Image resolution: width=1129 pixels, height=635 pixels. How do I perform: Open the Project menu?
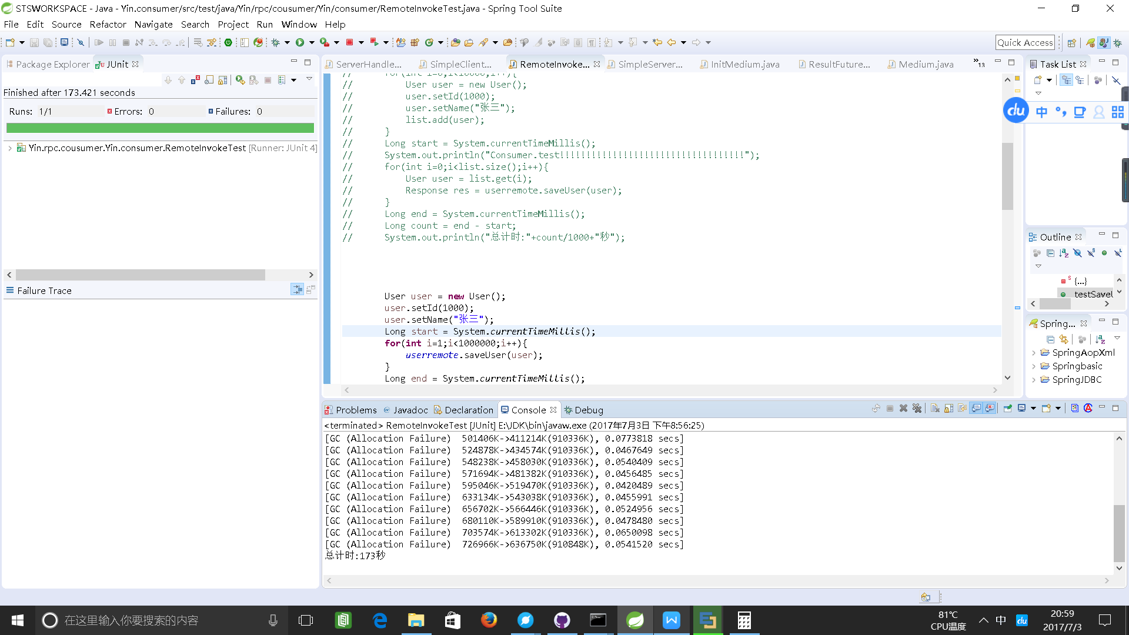tap(233, 24)
